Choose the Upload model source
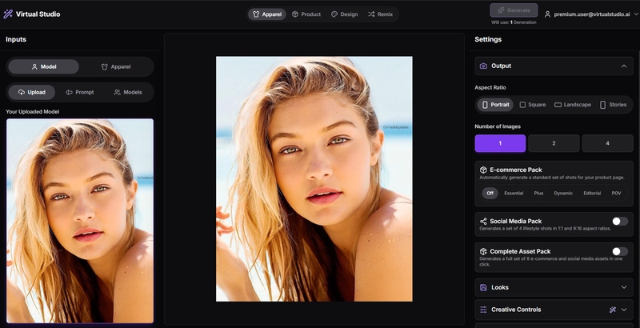This screenshot has height=328, width=640. point(31,92)
